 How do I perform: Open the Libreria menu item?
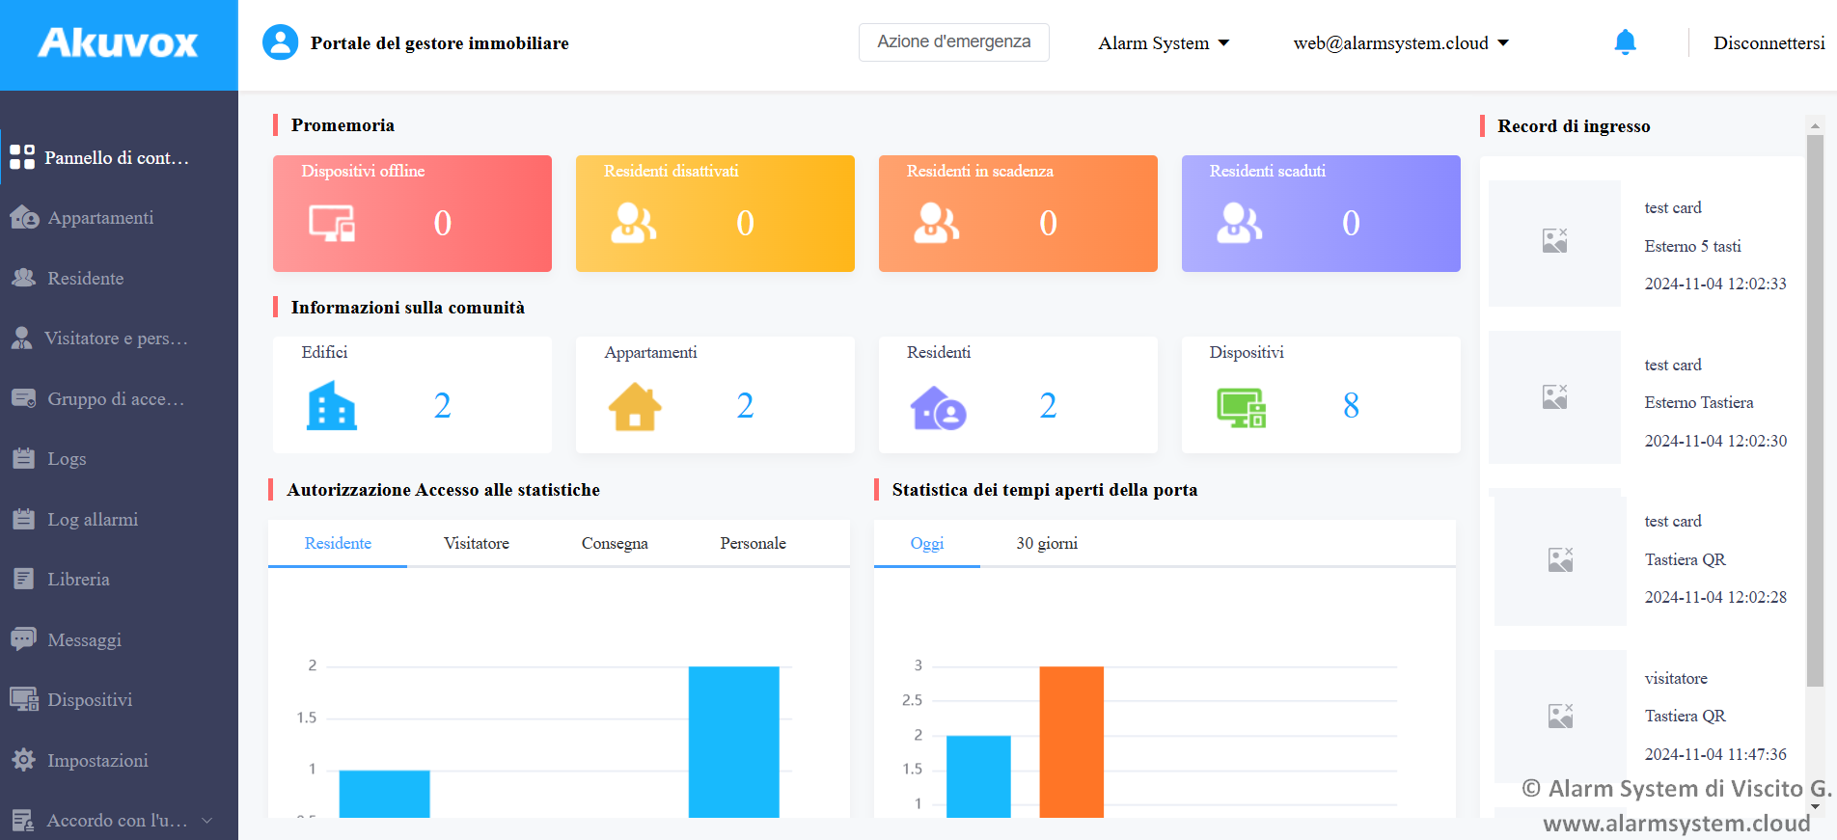(x=119, y=579)
